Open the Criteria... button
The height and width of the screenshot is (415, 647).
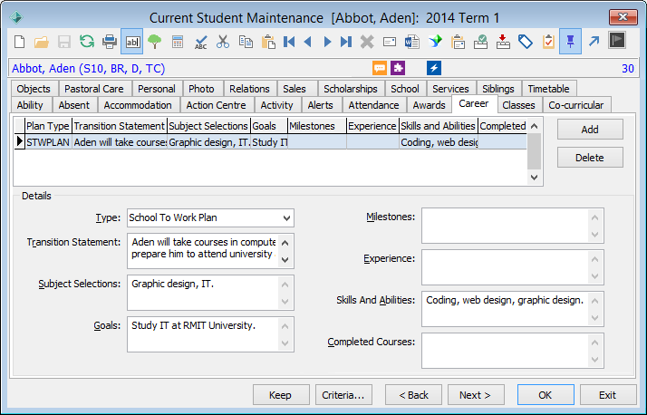pos(343,395)
